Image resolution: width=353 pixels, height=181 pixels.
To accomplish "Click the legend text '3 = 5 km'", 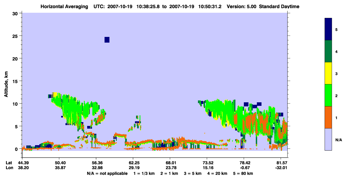I will coord(193,173).
